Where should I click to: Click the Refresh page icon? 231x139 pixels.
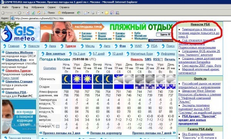coord(33,13)
